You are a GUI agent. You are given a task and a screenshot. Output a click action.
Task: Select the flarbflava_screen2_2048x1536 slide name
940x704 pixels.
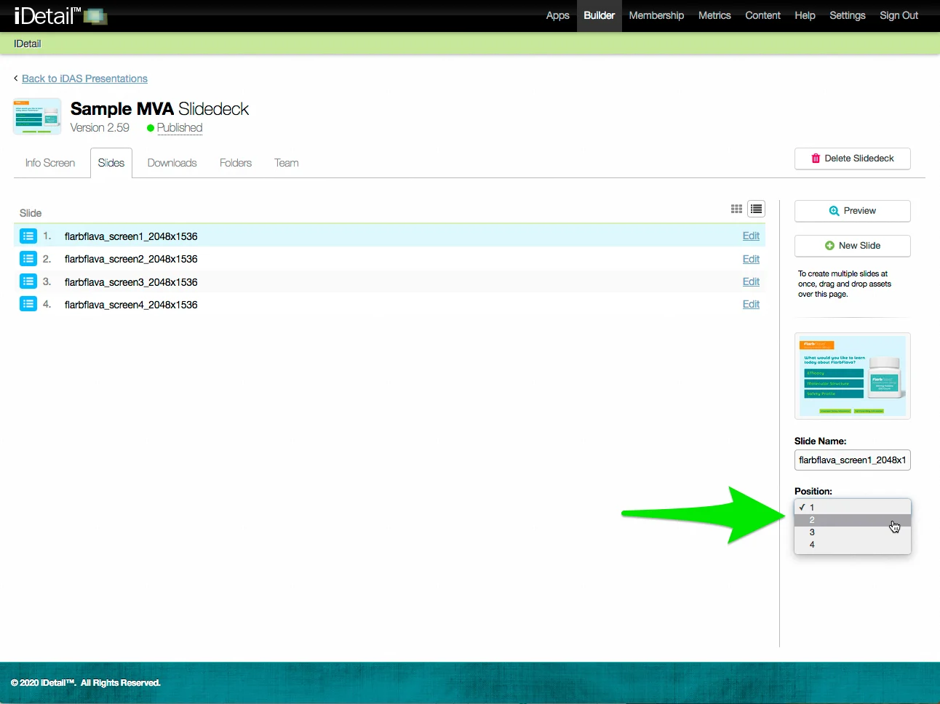pos(131,259)
